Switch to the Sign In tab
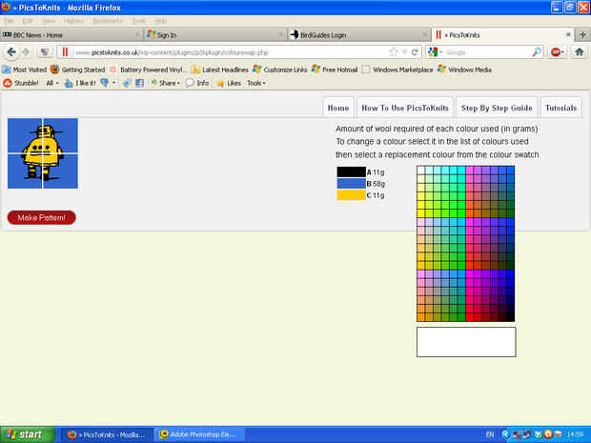This screenshot has width=591, height=443. 214,34
